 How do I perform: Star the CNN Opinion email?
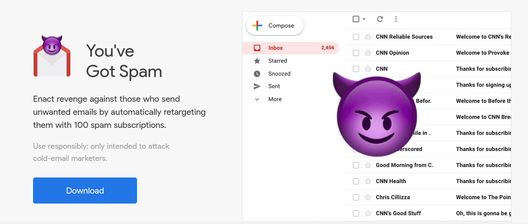tap(368, 53)
